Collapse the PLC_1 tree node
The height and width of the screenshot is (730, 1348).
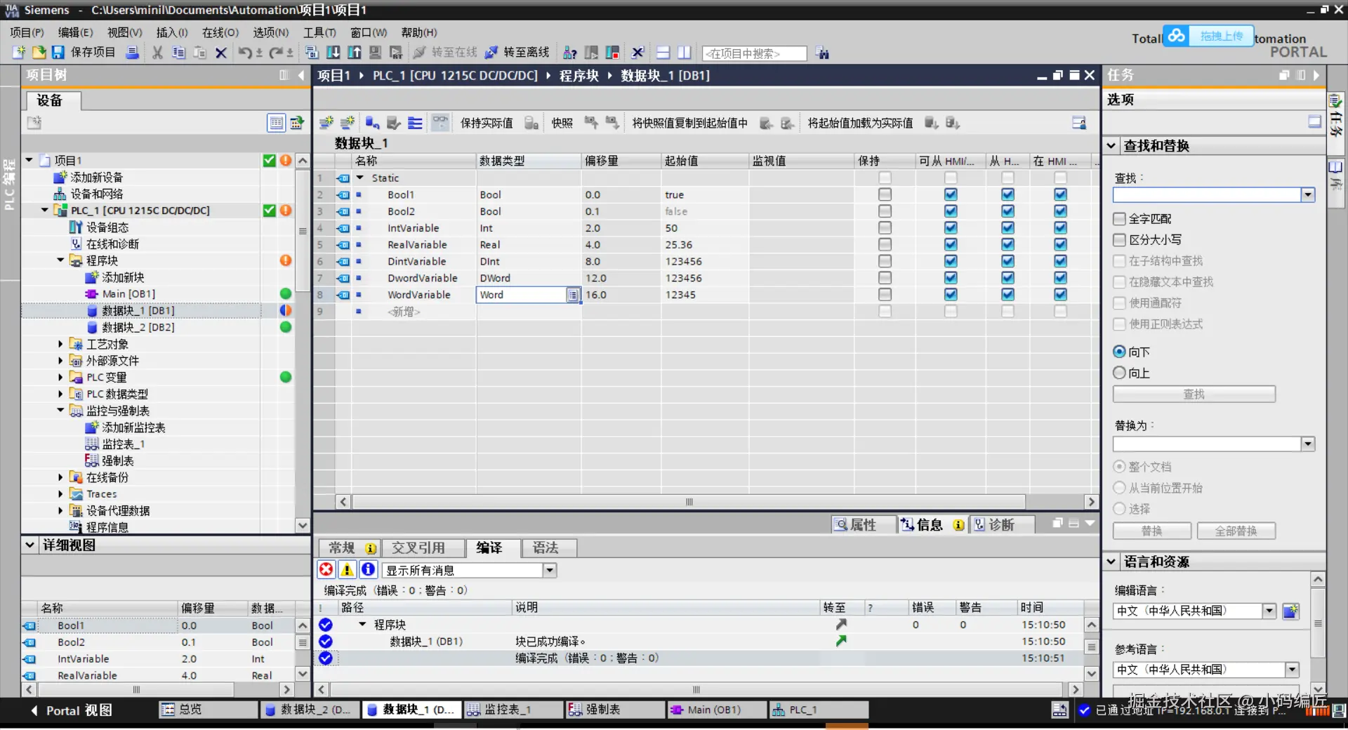click(x=45, y=210)
